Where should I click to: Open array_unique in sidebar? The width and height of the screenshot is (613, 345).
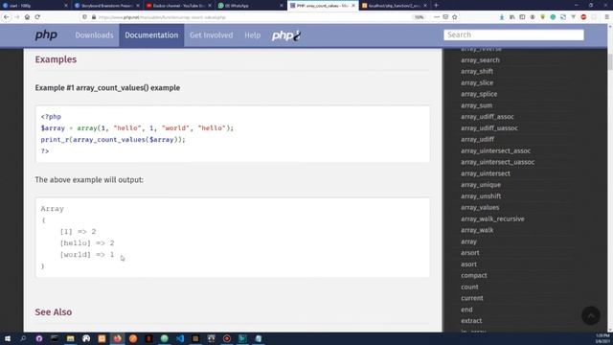pyautogui.click(x=481, y=185)
